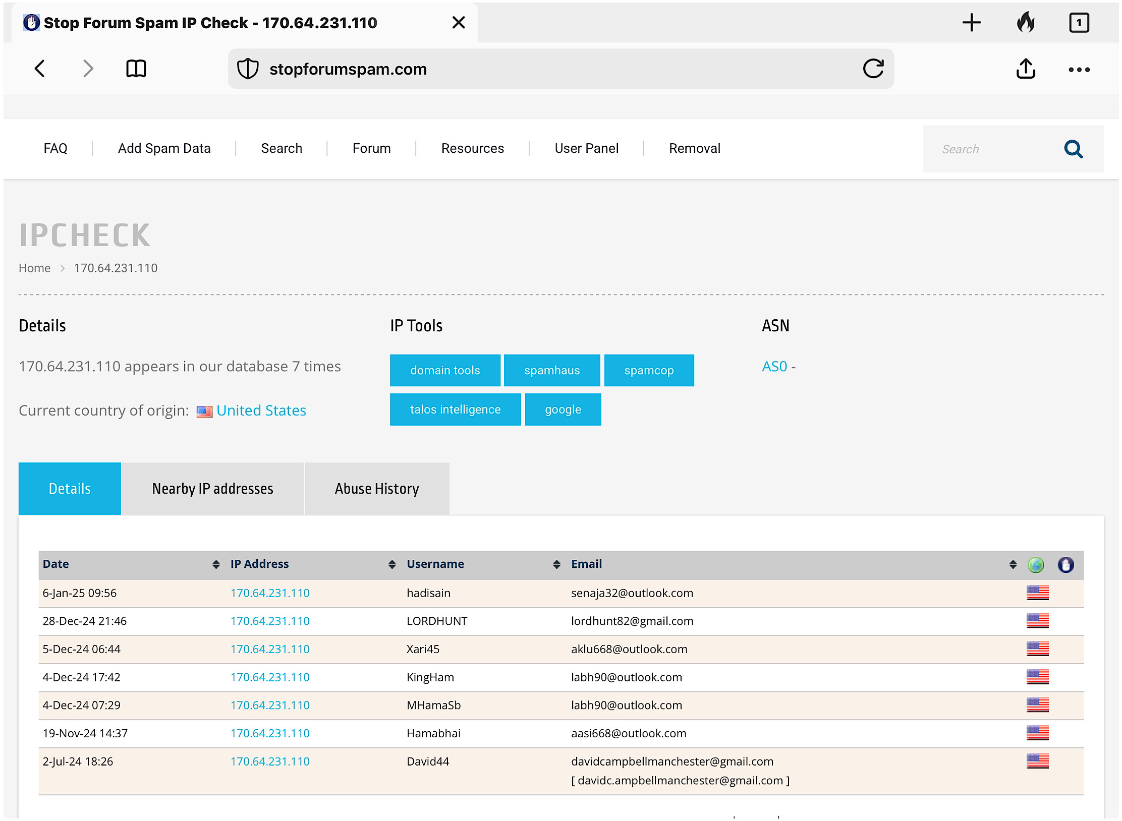The image size is (1122, 821).
Task: Click US flag in KingHam row
Action: 1037,677
